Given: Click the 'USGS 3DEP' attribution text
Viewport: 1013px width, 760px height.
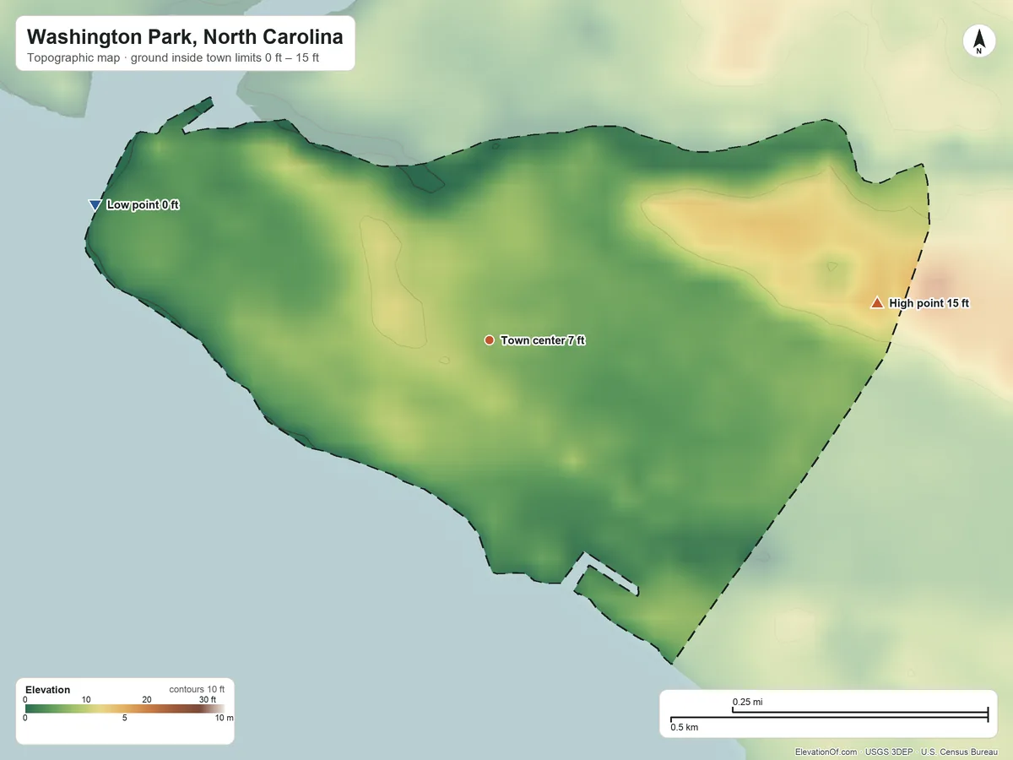Looking at the screenshot, I should [x=889, y=752].
